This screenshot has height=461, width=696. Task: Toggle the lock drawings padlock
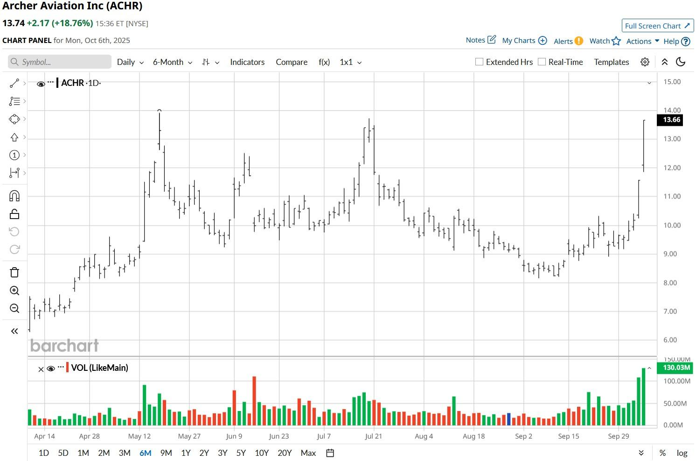coord(14,214)
